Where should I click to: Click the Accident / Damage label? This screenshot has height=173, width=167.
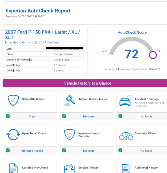(147, 99)
